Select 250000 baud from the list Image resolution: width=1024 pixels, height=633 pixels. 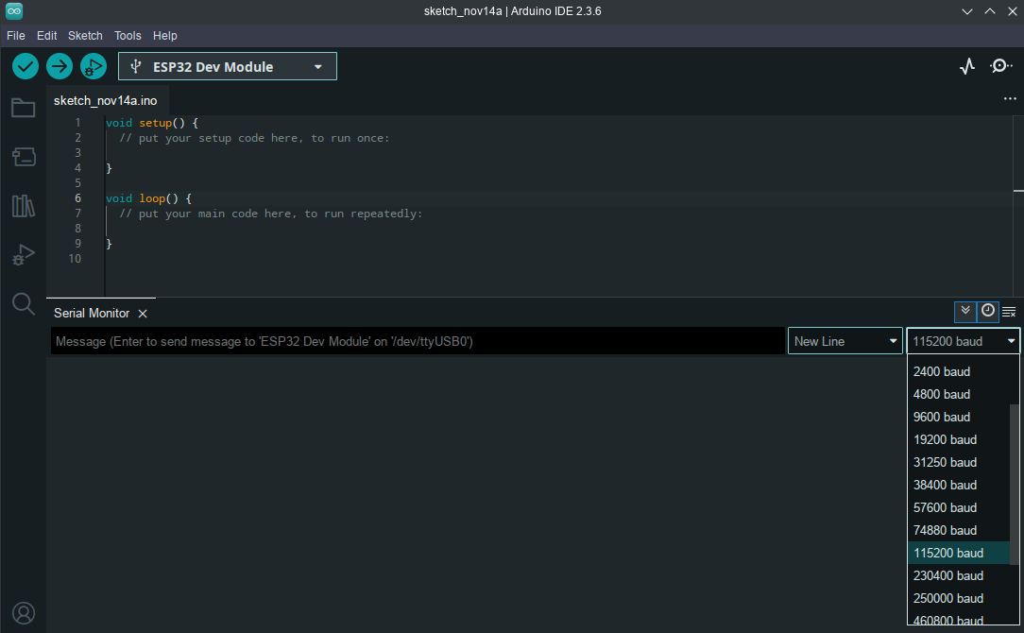958,598
